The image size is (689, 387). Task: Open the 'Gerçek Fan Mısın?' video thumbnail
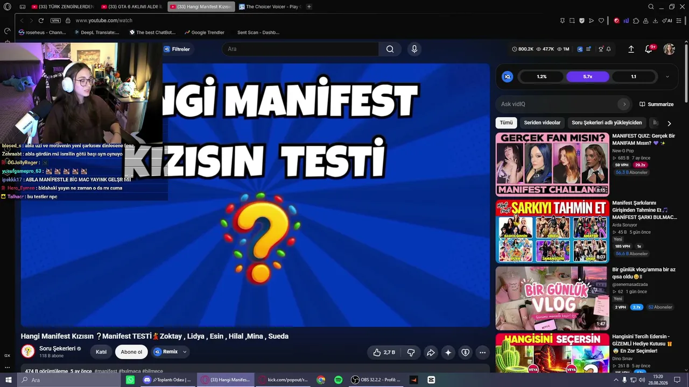(552, 164)
